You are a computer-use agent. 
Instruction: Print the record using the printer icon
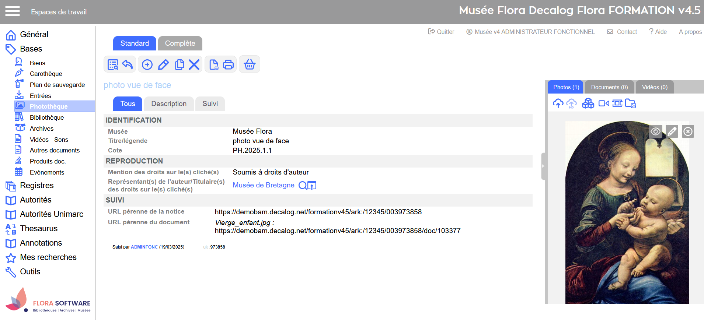click(229, 65)
